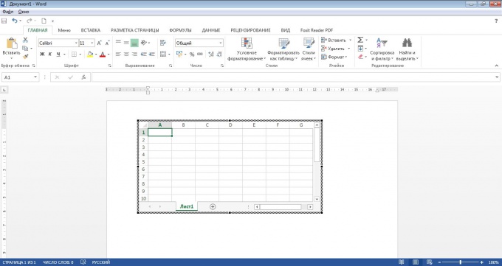
Task: Open Форматировать как таблицу gallery
Action: (283, 49)
